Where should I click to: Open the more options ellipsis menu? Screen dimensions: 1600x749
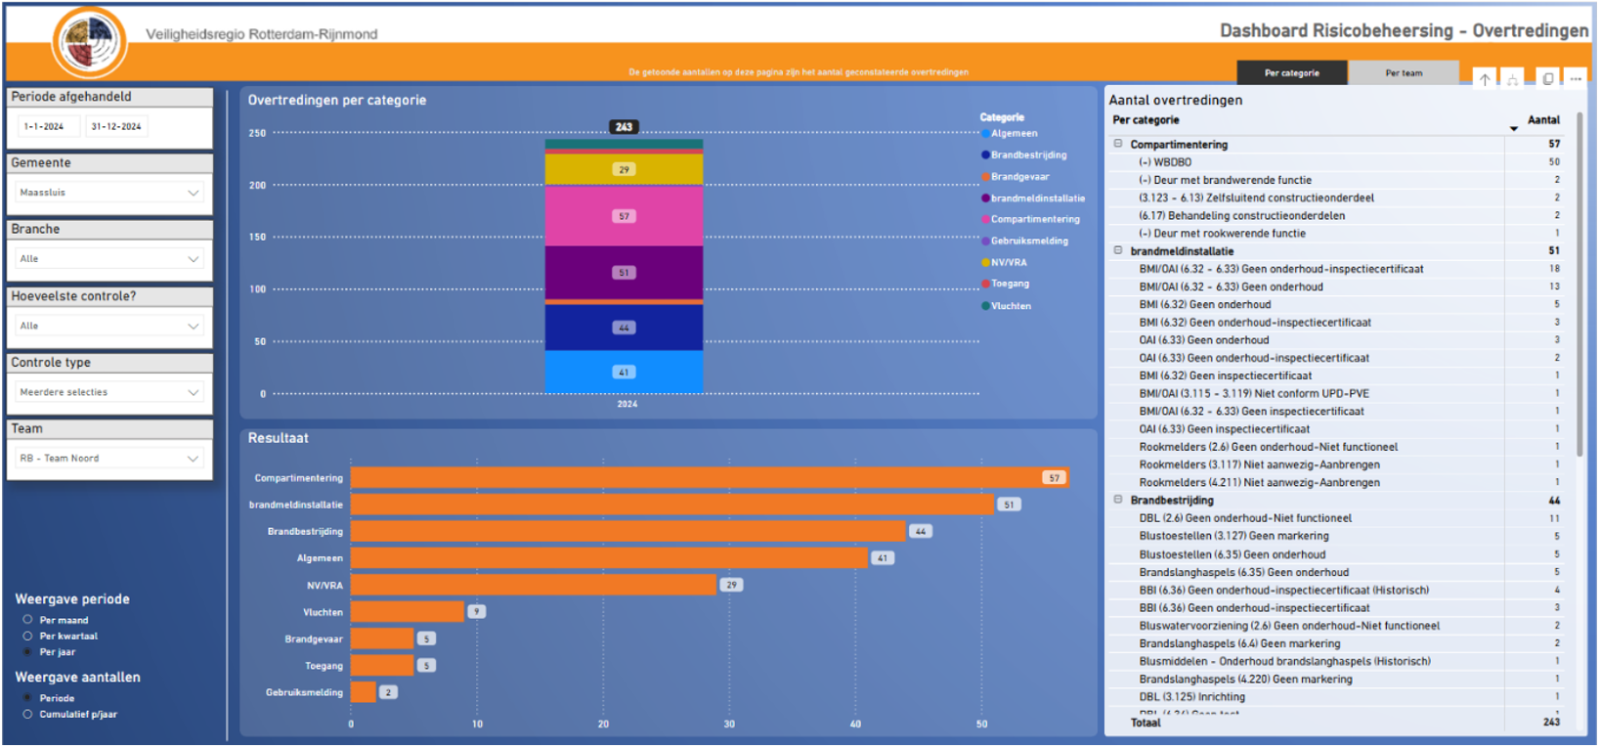tap(1576, 79)
